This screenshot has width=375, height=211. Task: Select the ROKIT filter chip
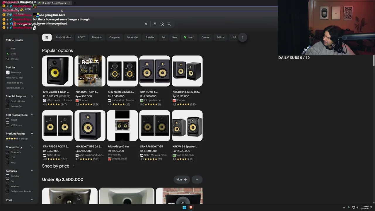(x=81, y=37)
